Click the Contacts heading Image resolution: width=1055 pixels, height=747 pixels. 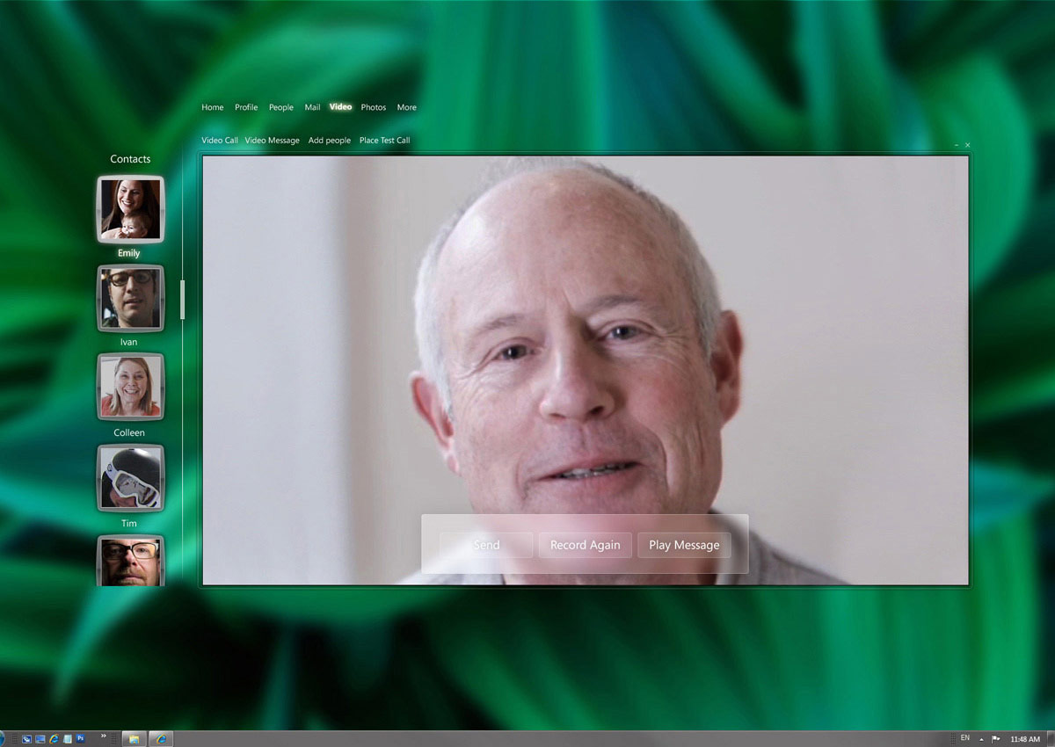(x=130, y=159)
